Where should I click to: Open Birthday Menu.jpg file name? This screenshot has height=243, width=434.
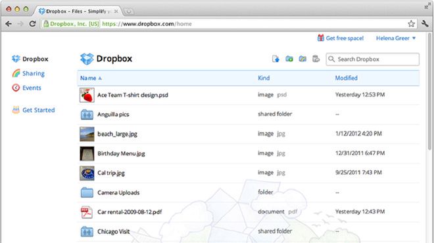tap(121, 154)
